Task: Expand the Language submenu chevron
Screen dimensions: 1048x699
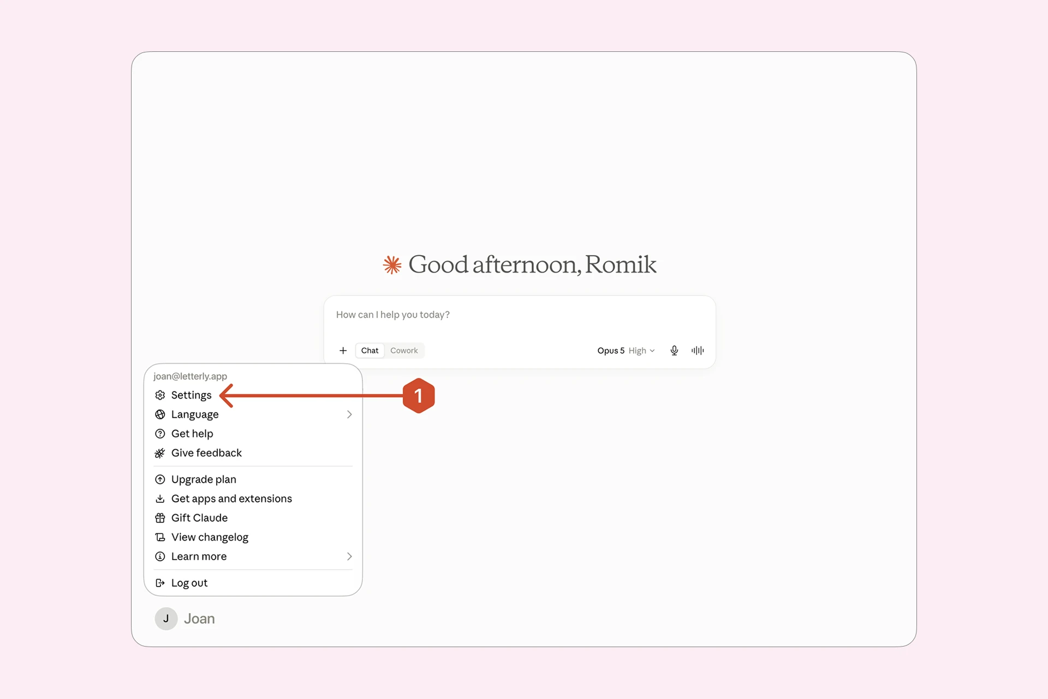Action: pos(349,414)
